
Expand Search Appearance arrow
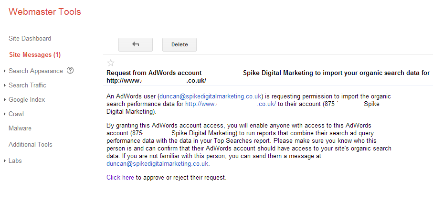tap(5, 71)
